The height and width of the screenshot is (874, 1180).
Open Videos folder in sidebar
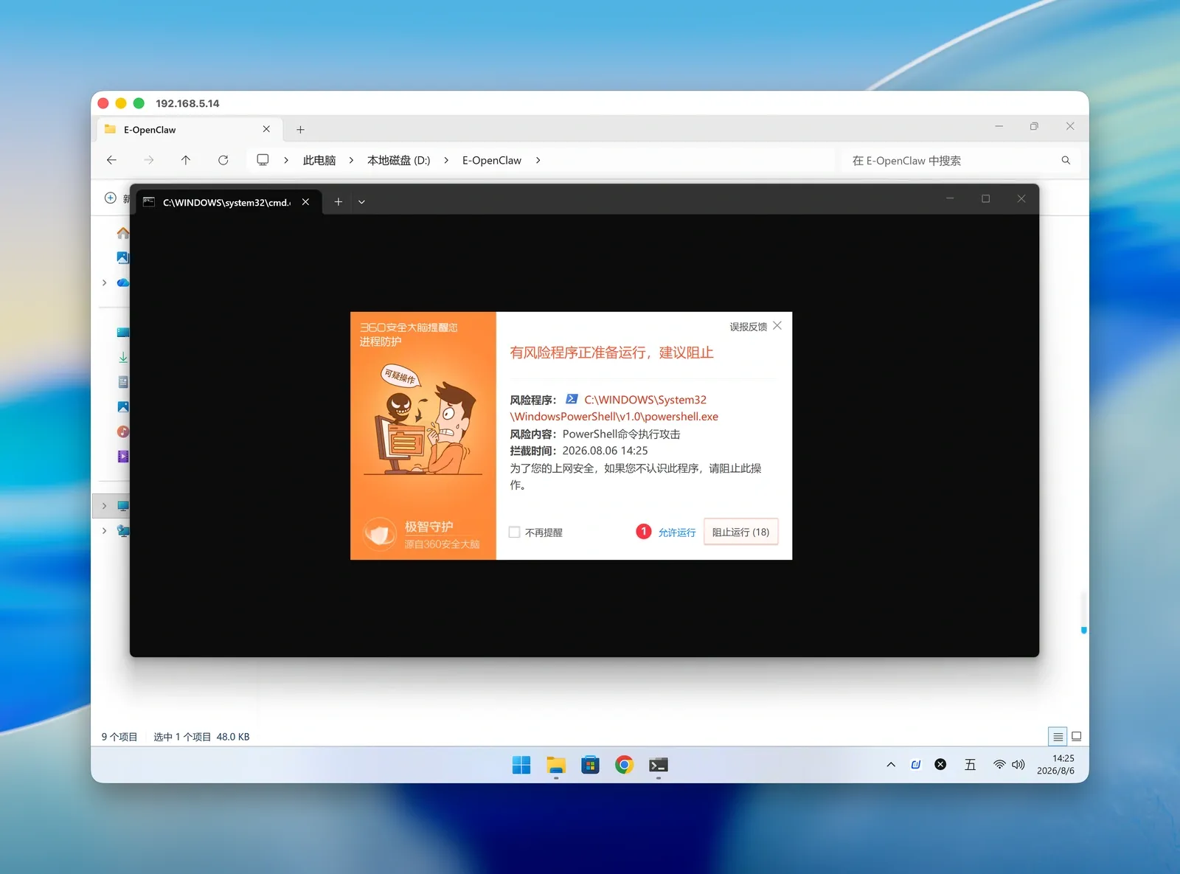tap(123, 457)
